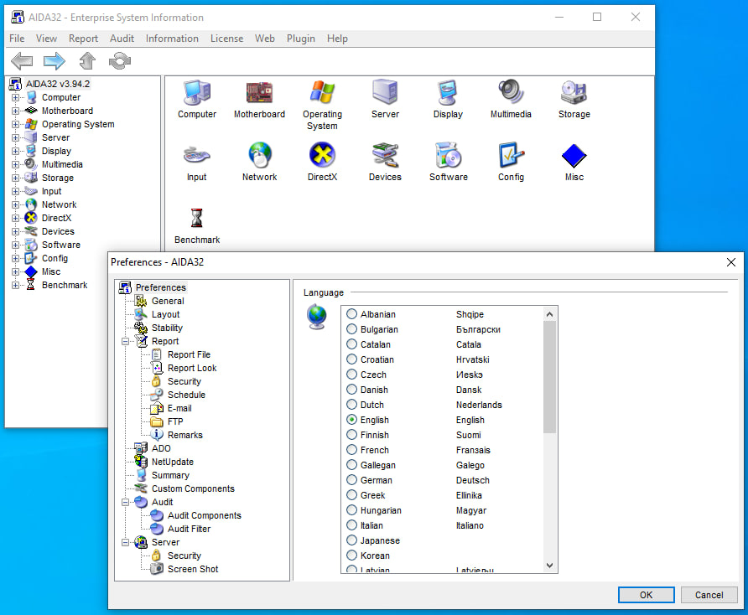Expand the Computer node in main tree
This screenshot has height=615, width=748.
click(15, 97)
